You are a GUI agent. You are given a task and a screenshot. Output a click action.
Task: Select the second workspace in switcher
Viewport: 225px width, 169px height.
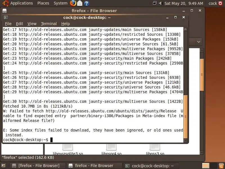click(213, 166)
